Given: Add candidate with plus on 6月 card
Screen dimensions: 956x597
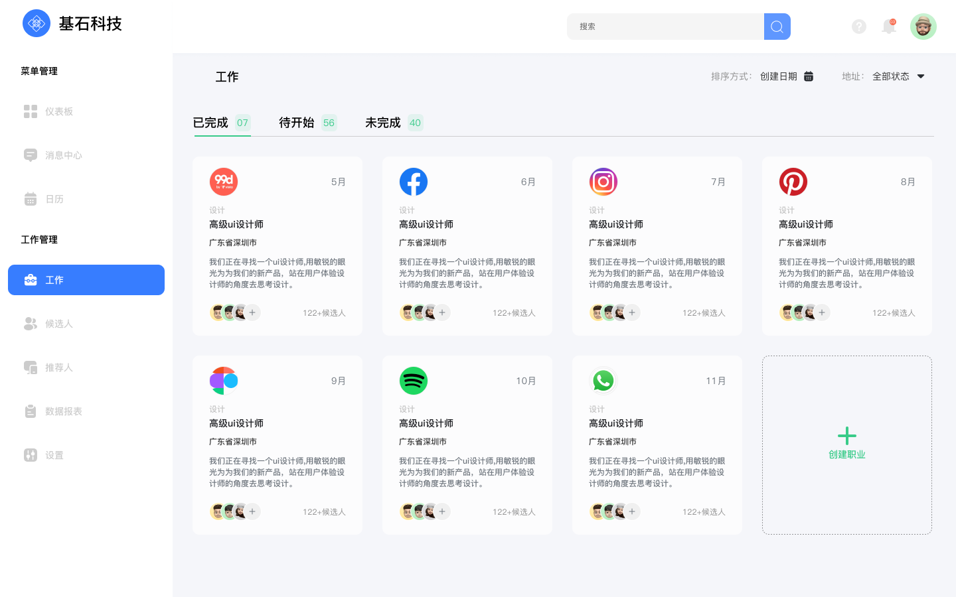Looking at the screenshot, I should [442, 312].
